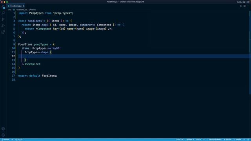Click the Synchronize Changes status bar icon
Screen dimensions: 251x141
[12, 139]
